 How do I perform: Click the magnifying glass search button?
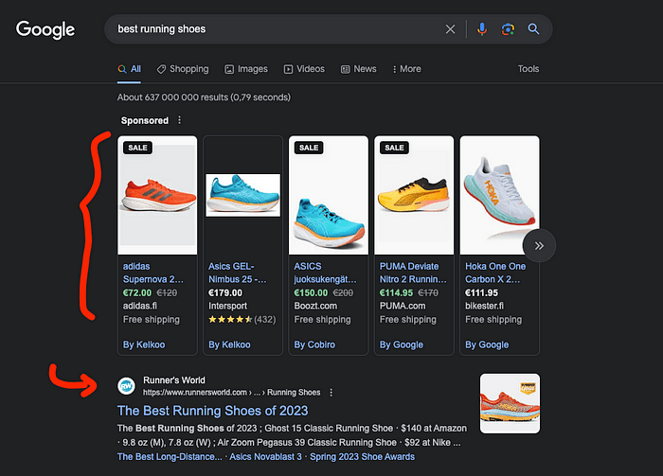point(533,28)
